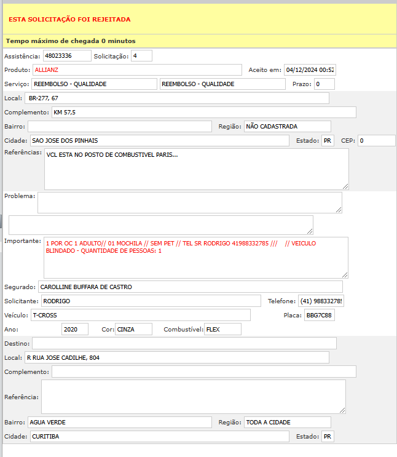Screen dimensions: 397x457
Task: Click the empty Problema text area
Action: tap(189, 202)
